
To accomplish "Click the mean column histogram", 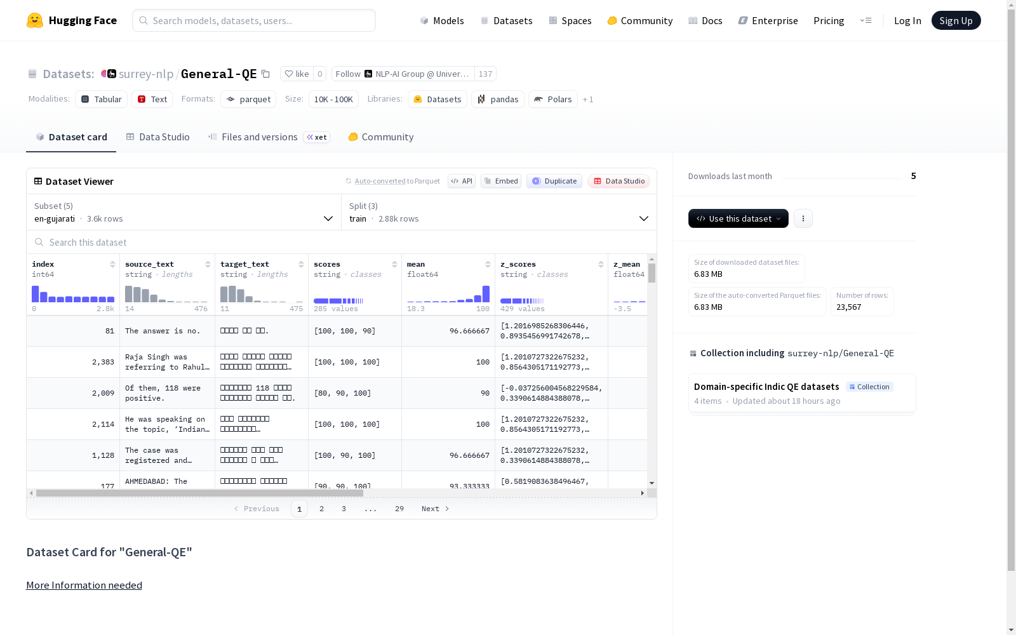I will 448,294.
